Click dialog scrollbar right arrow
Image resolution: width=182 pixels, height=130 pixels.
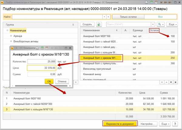pyautogui.click(x=70, y=86)
